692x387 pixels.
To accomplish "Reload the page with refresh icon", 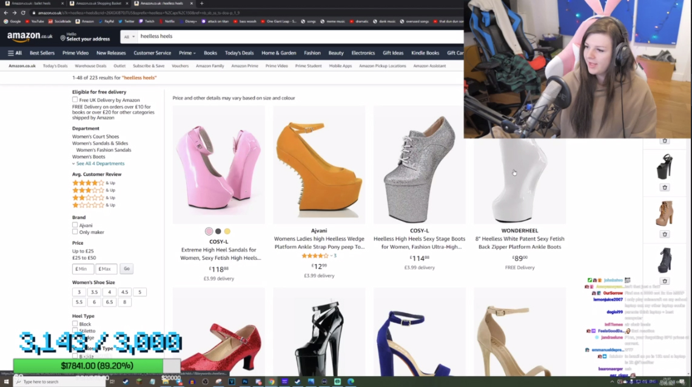I will pyautogui.click(x=23, y=13).
